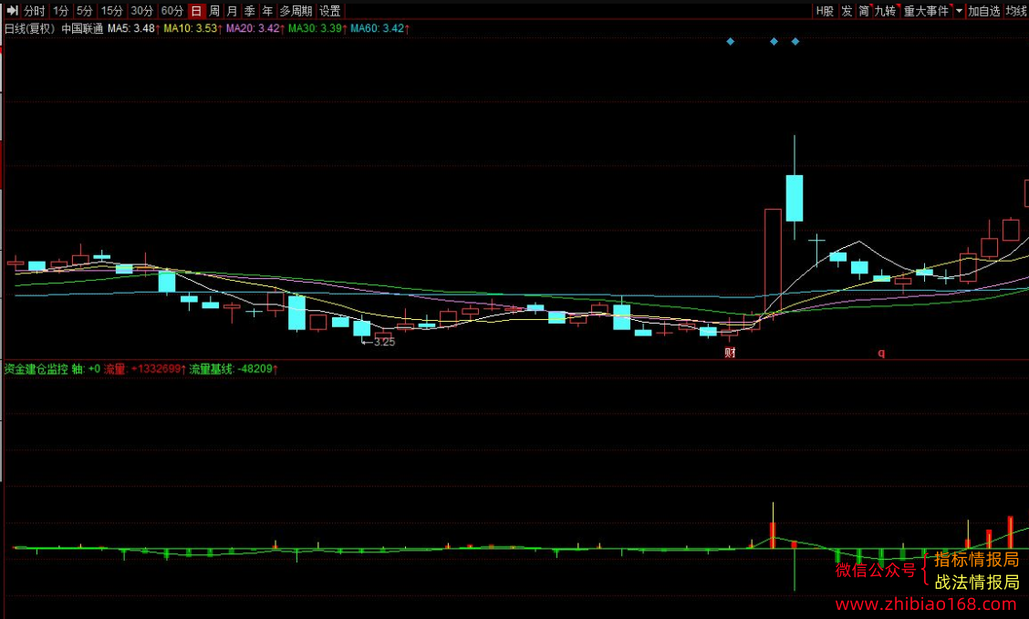
Task: Switch to the 分时 intraday chart
Action: pos(34,11)
